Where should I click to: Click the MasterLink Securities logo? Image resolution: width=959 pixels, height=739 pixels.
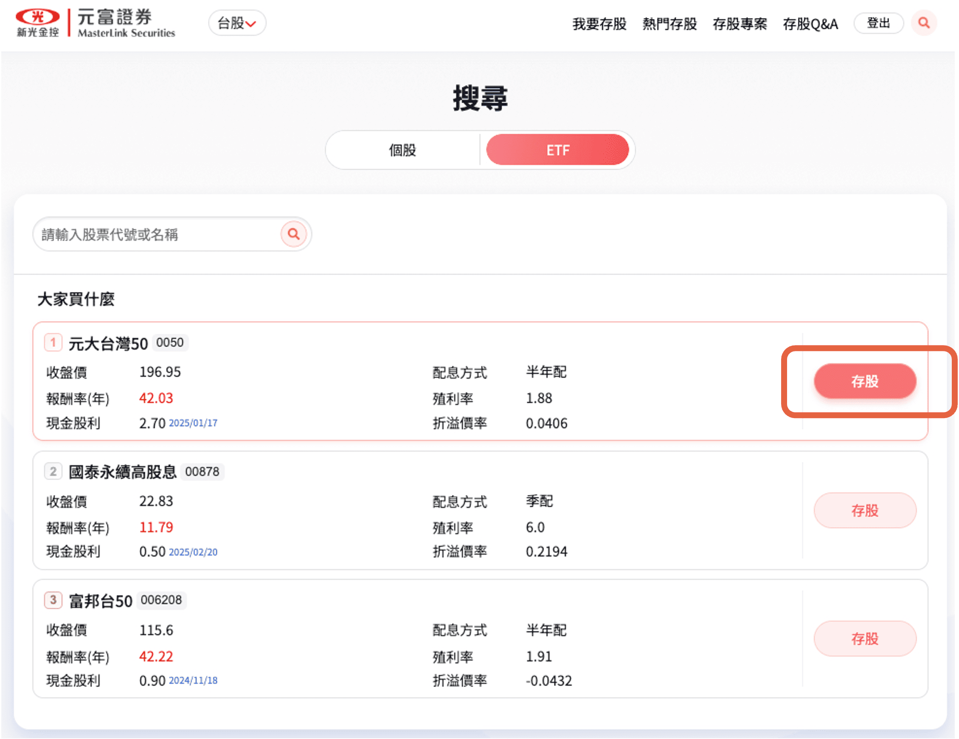[x=95, y=23]
